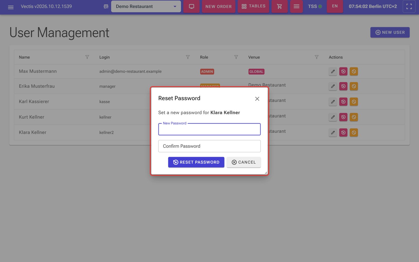Deactivate user Kurt Kellner

(354, 117)
